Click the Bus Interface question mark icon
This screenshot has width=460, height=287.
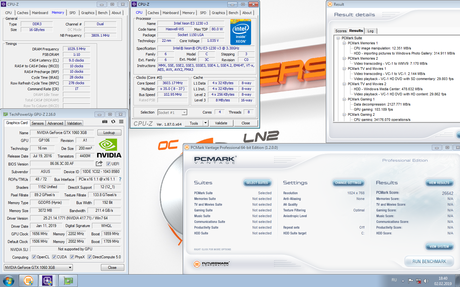point(120,179)
